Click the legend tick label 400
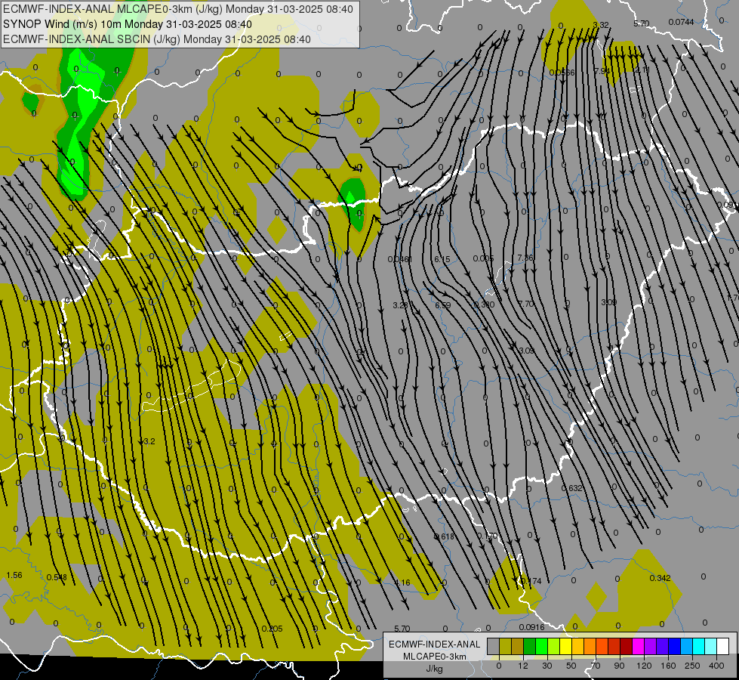This screenshot has width=739, height=680. pyautogui.click(x=716, y=666)
